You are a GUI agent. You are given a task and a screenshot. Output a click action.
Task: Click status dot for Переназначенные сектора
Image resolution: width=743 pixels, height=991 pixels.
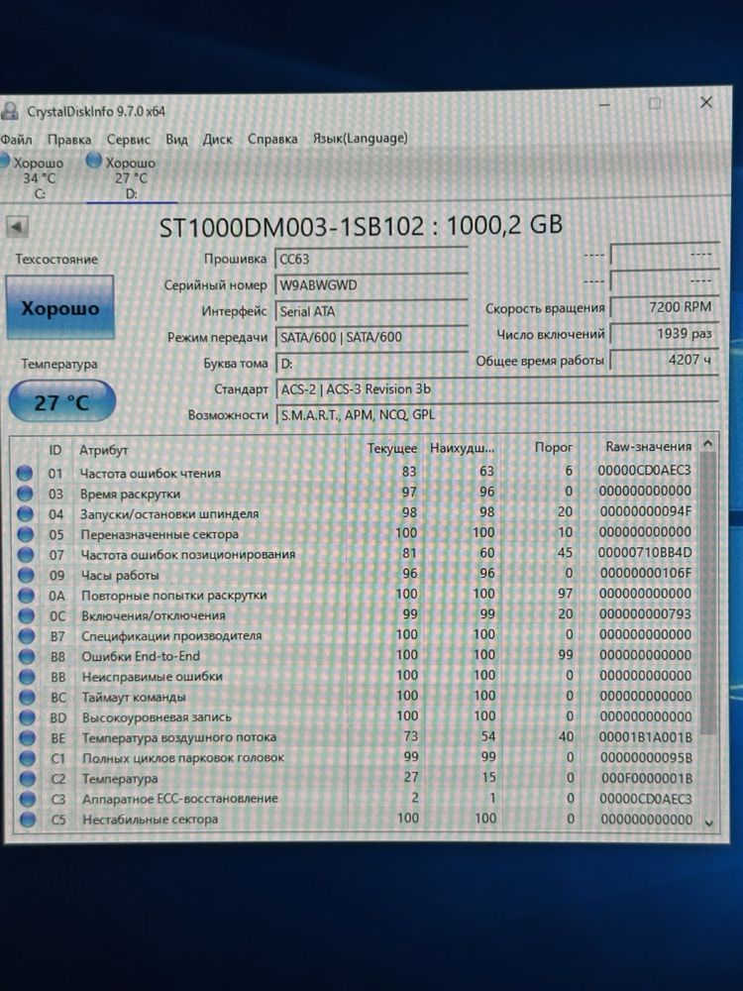26,534
